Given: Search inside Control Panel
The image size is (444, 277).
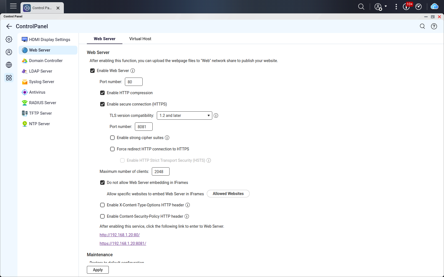Looking at the screenshot, I should tap(422, 26).
